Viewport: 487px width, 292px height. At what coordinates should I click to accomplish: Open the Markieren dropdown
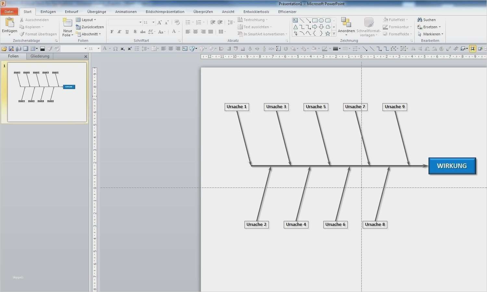click(431, 34)
